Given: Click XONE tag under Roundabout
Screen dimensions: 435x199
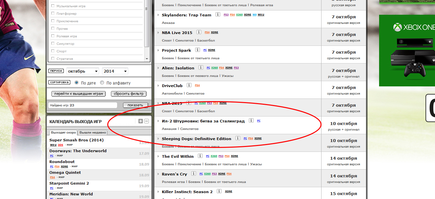Looking at the screenshot, I should pos(64,166).
